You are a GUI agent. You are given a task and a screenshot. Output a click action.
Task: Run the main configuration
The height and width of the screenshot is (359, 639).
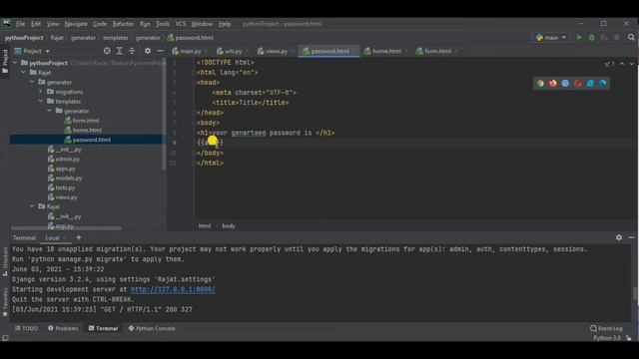click(x=579, y=38)
